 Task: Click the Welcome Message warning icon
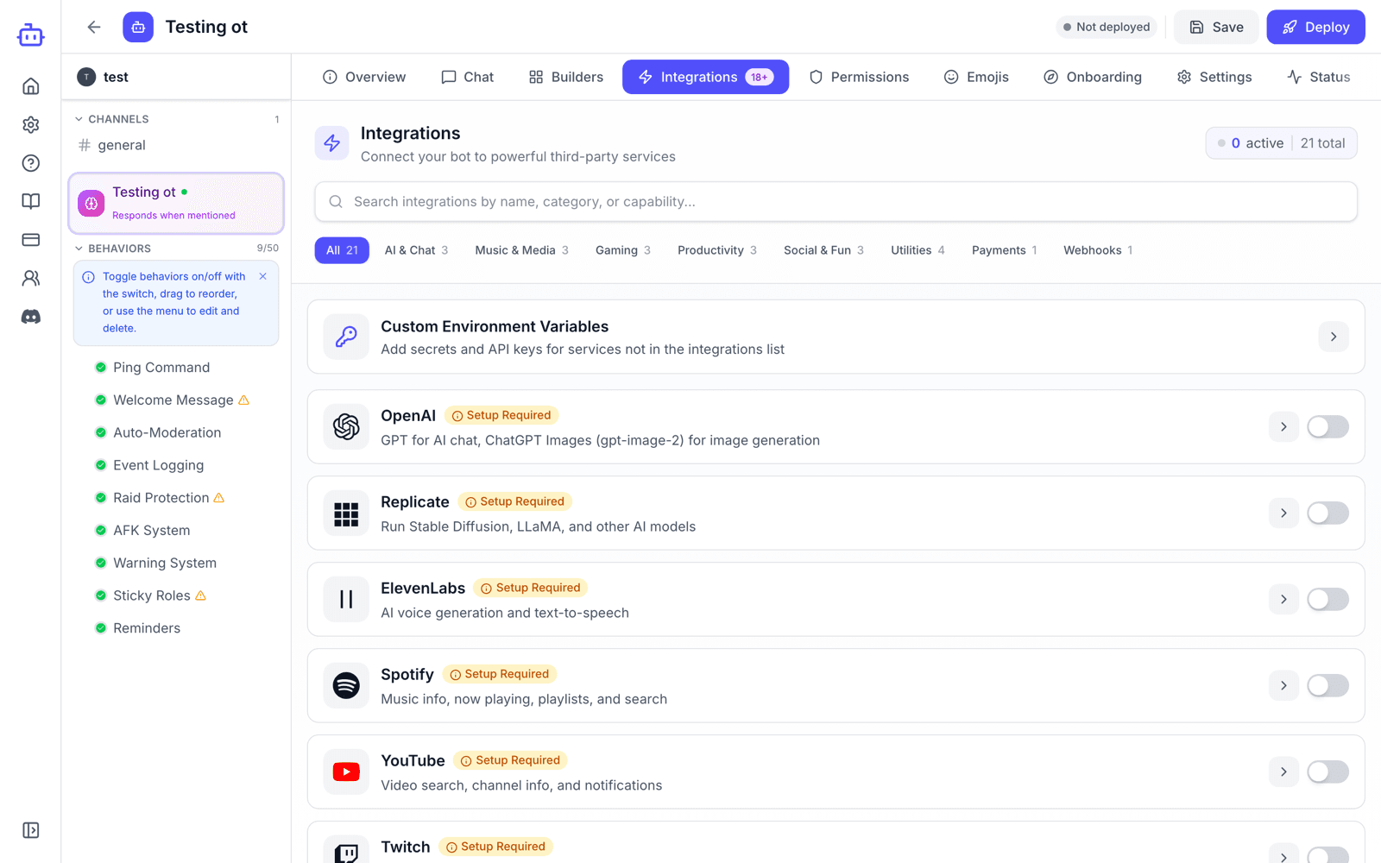tap(243, 400)
